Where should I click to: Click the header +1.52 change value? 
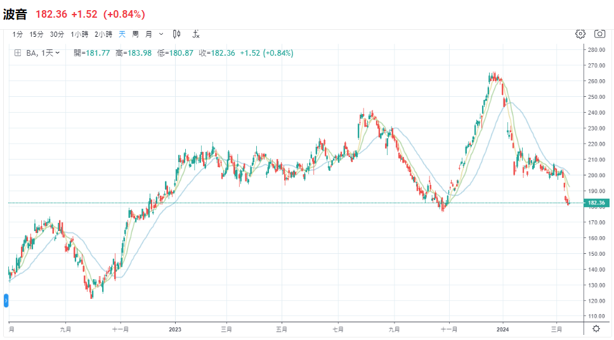84,15
